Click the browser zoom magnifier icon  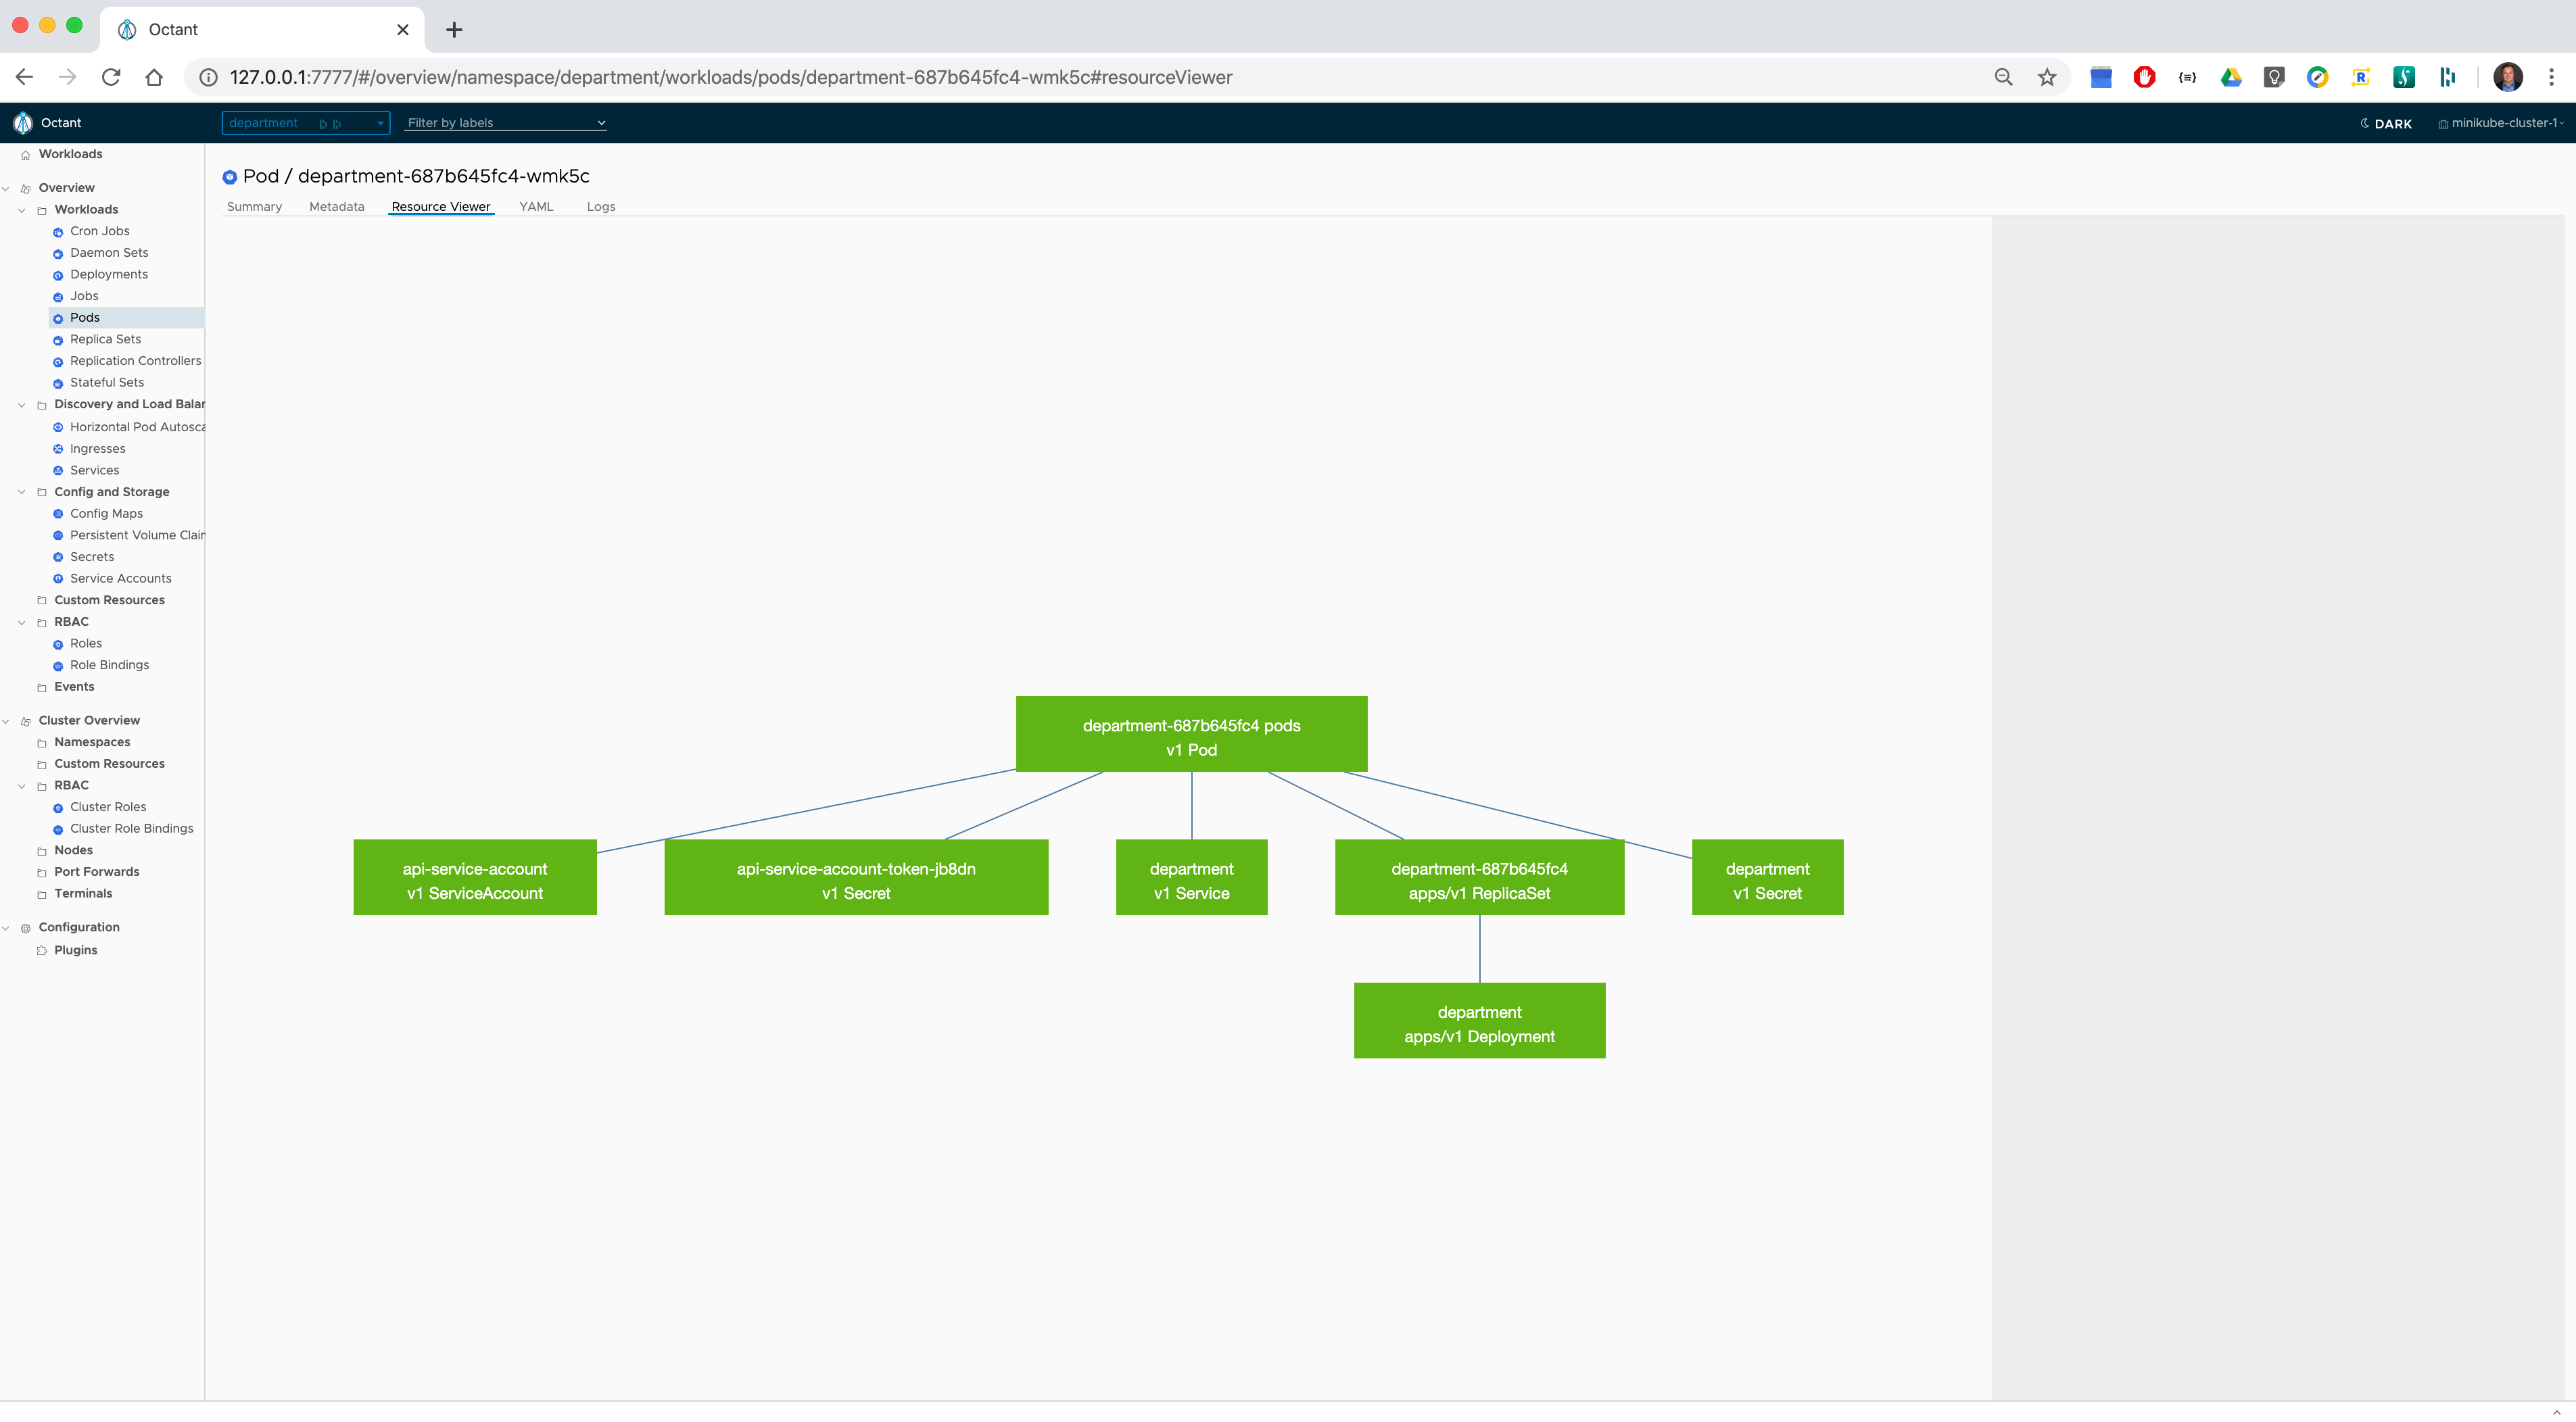[x=2003, y=77]
